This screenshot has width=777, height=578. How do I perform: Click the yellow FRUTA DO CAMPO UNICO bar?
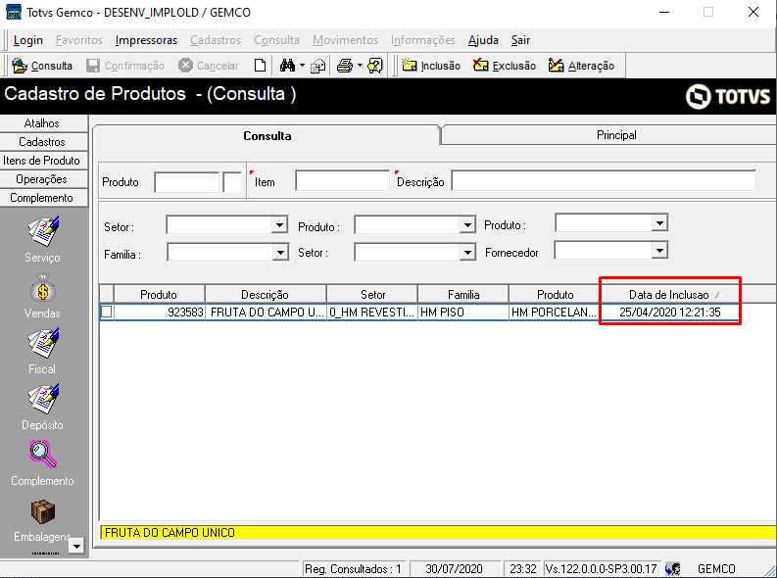coord(438,533)
